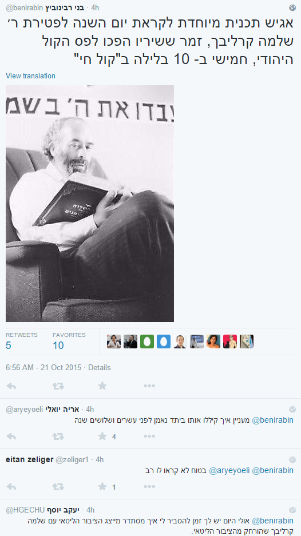Retweet eitan zeliger's reply
Viewport: 301px width, 536px height.
pyautogui.click(x=58, y=487)
